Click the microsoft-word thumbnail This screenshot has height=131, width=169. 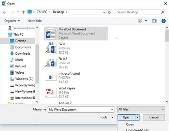[x=51, y=77]
